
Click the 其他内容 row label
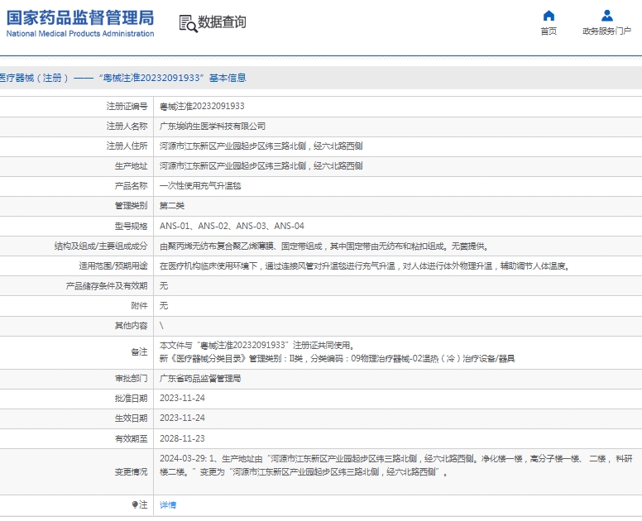coord(131,325)
